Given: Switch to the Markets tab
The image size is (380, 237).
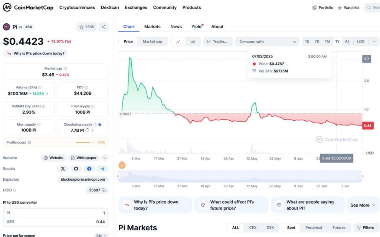Looking at the screenshot, I should (153, 27).
